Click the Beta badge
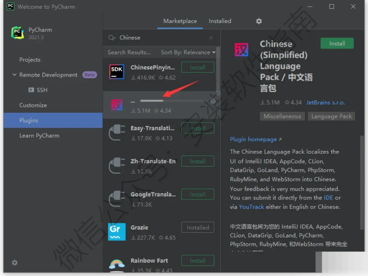This screenshot has height=276, width=368. point(89,75)
